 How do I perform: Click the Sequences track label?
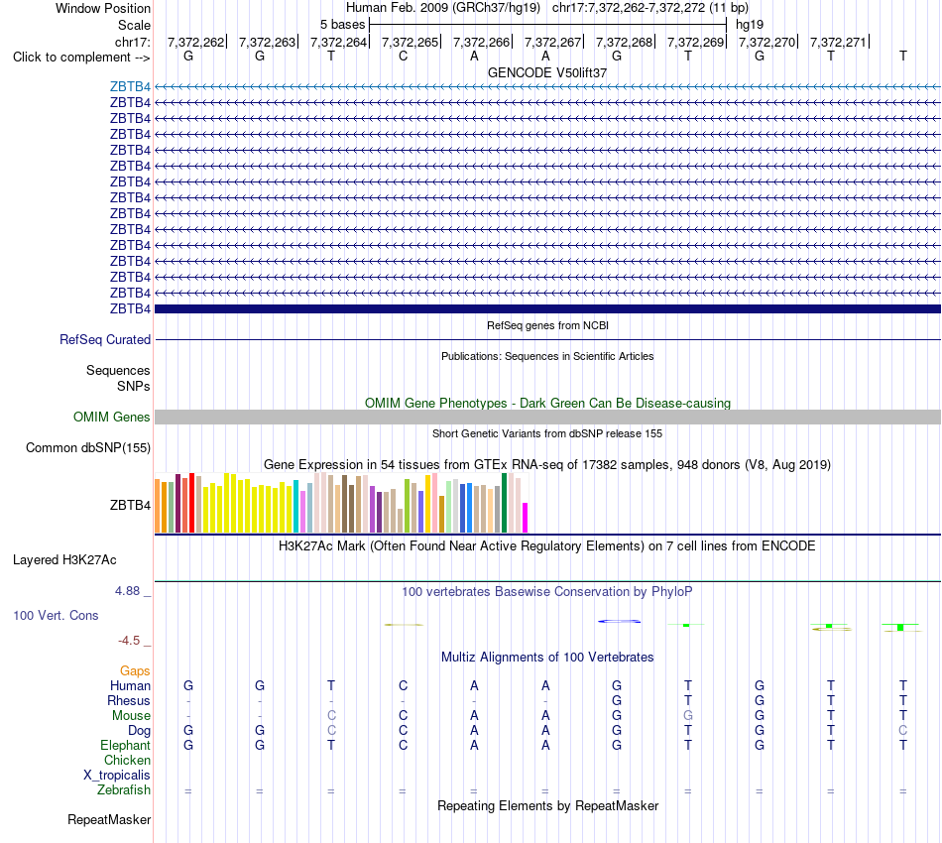(118, 370)
